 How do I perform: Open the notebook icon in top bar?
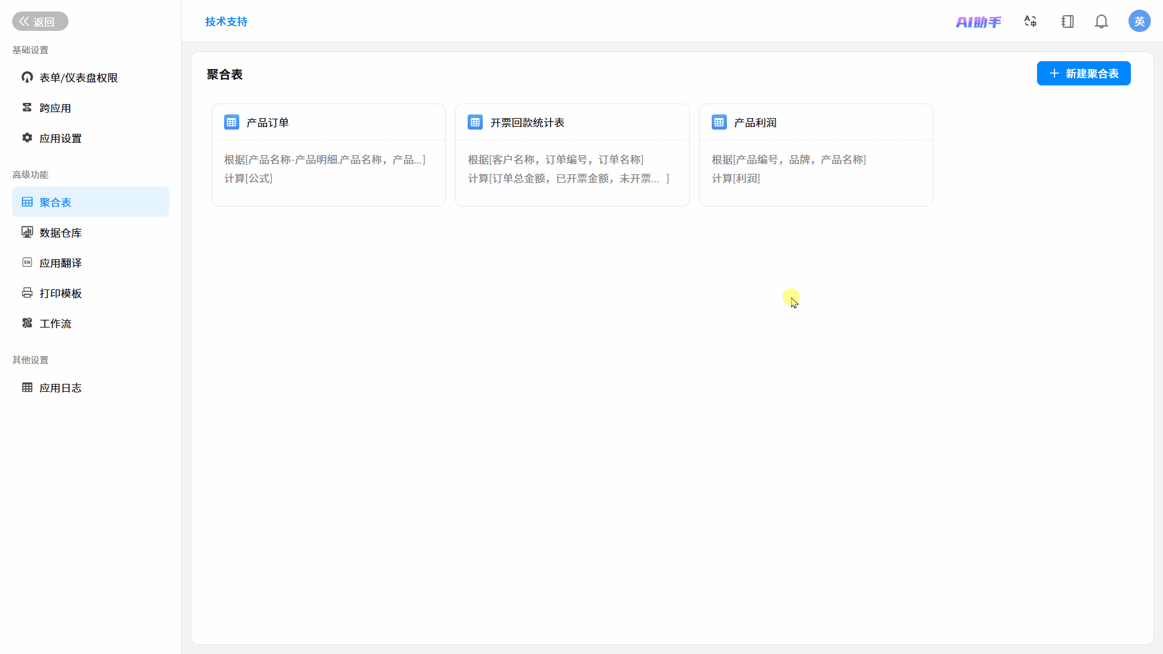[x=1067, y=22]
